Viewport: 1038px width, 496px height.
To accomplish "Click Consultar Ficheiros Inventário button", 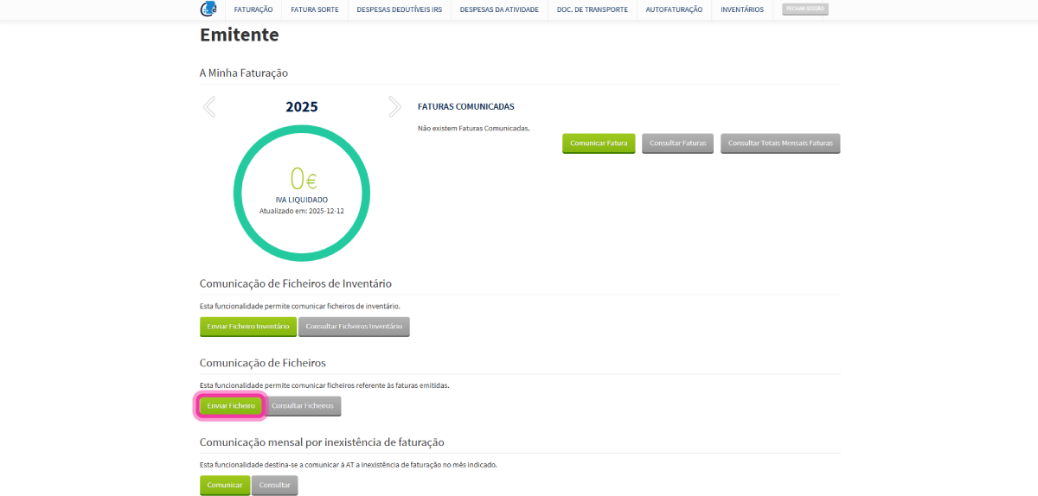I will [354, 327].
